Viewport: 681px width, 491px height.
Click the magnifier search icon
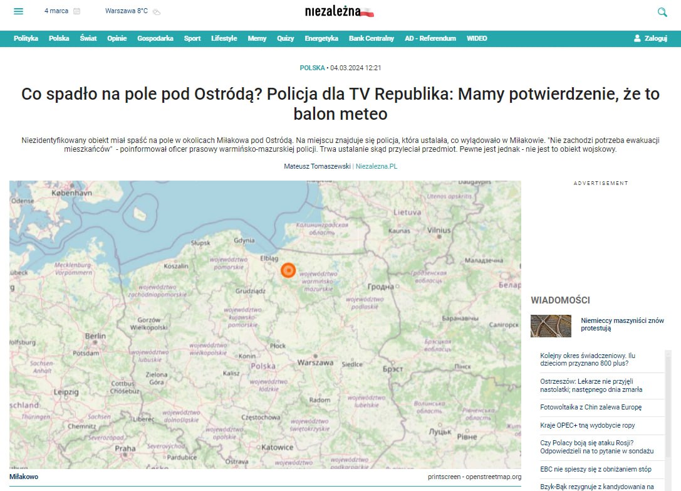pos(662,12)
